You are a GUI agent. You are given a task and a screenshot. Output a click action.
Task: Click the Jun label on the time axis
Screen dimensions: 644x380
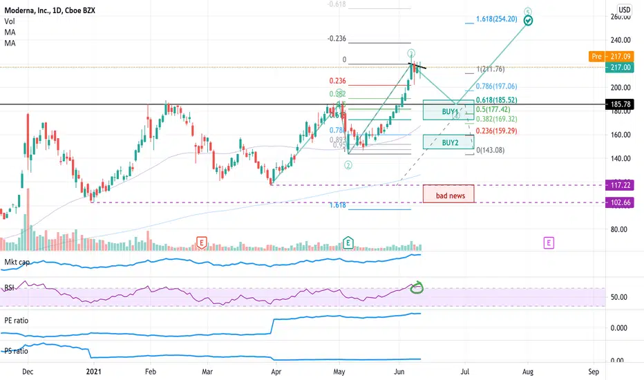coord(399,372)
